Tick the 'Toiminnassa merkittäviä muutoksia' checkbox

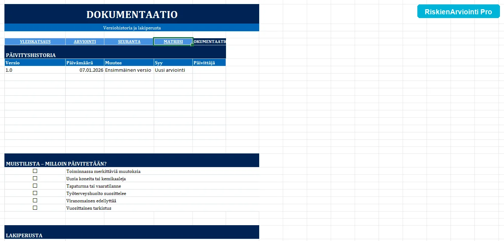(35, 171)
